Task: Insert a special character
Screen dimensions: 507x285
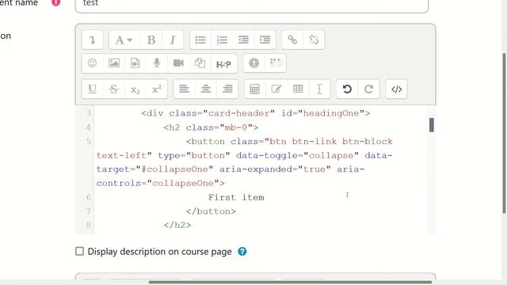Action: click(276, 89)
